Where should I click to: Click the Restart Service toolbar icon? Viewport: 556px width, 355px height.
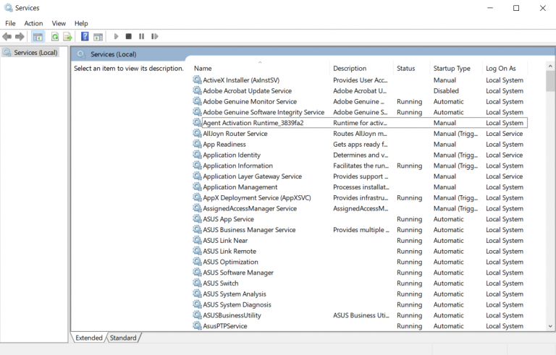click(x=154, y=37)
